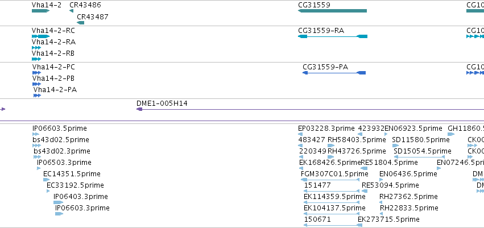Screen dimensions: 484x228
Task: Click the DME1-005H14 clone arrowhead
Action: point(139,109)
